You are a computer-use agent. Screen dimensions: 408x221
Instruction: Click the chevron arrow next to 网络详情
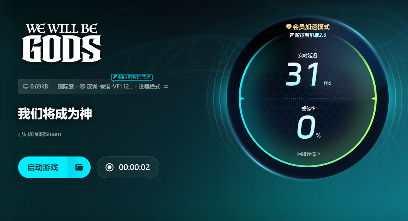319,154
